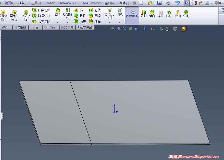Expand the Undo dropdown arrow

[x=182, y=3]
